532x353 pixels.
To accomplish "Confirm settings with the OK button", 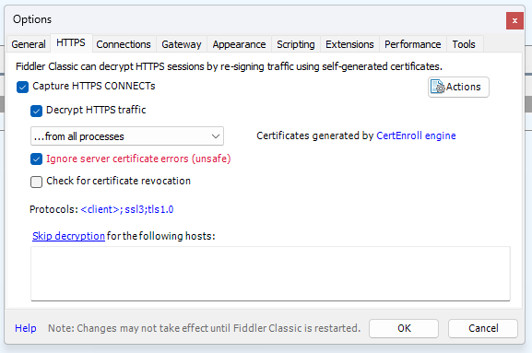I will tap(404, 328).
